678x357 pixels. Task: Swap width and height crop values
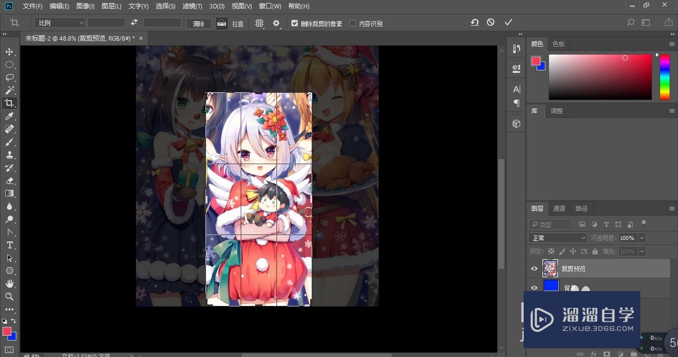134,23
